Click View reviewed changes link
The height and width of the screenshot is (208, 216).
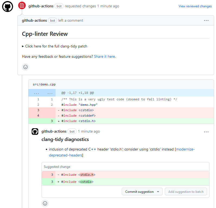(x=195, y=6)
